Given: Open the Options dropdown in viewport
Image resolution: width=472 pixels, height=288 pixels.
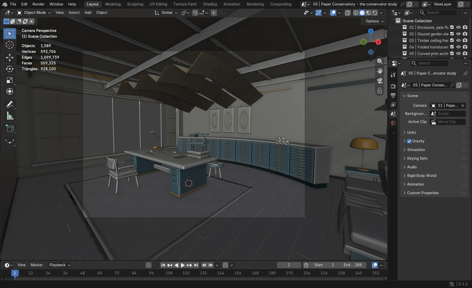Looking at the screenshot, I should coord(374,21).
